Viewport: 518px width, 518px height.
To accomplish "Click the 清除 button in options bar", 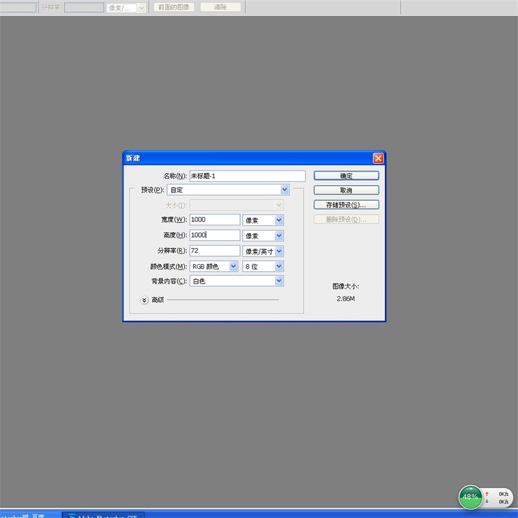I will [220, 7].
